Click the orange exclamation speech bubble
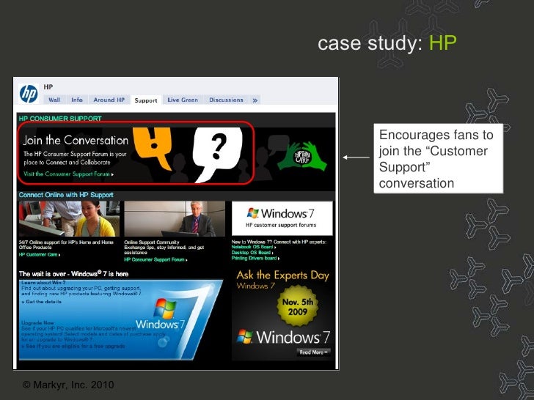This screenshot has height=400, width=534. 153,149
